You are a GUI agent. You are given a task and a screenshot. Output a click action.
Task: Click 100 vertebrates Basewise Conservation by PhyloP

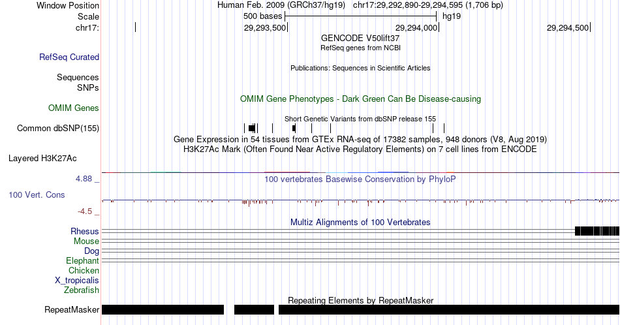360,179
